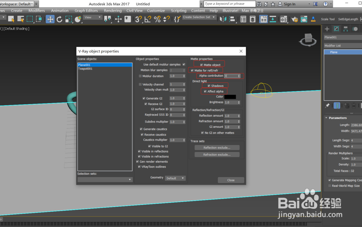
Task: Click the Mirror tool icon
Action: click(x=223, y=19)
